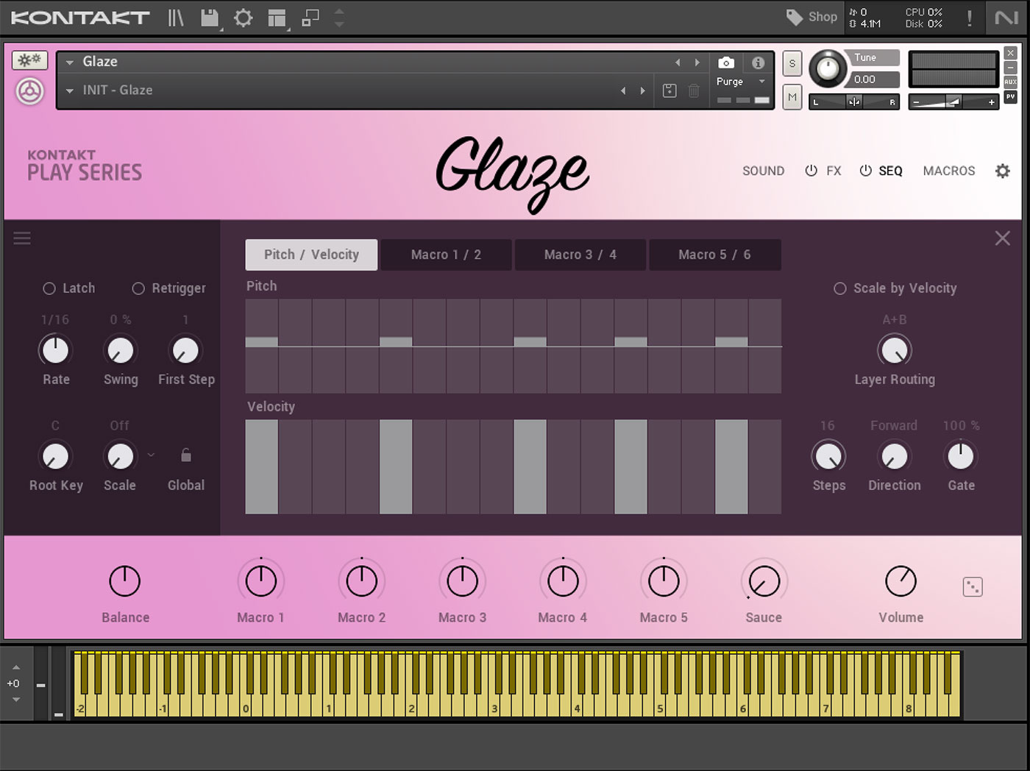This screenshot has height=771, width=1030.
Task: Delete snapshot with trash icon
Action: [694, 90]
